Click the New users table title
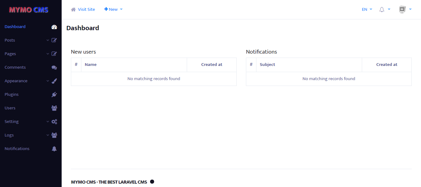 (x=83, y=52)
